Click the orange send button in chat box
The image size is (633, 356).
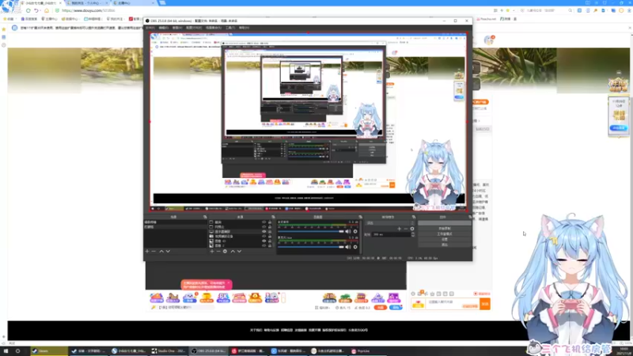point(485,304)
